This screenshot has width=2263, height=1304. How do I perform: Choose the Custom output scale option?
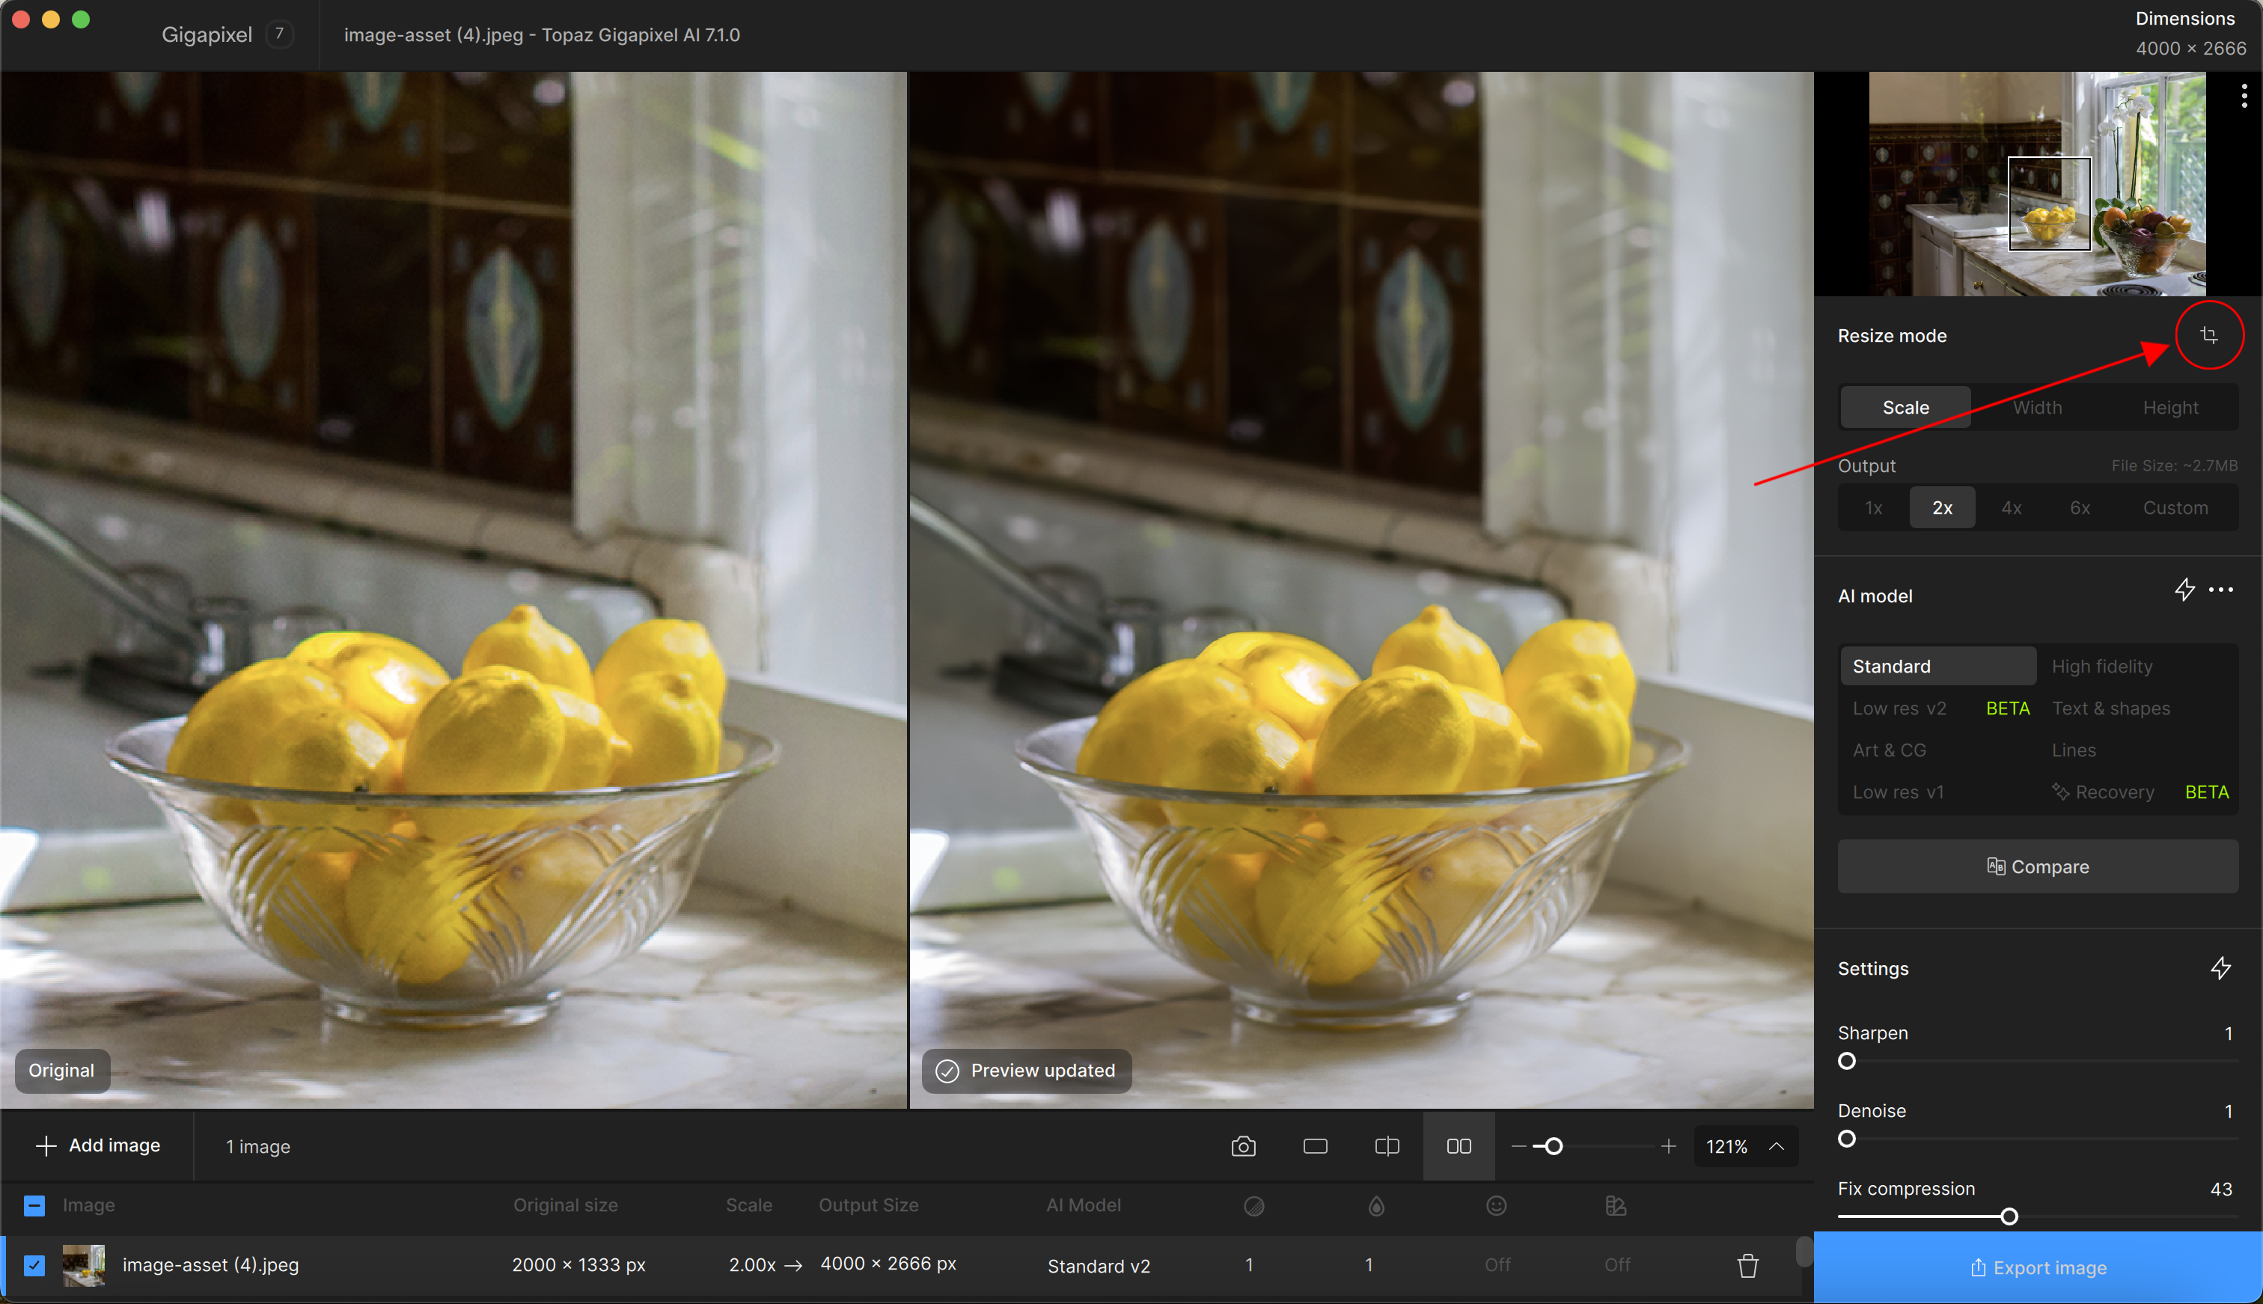pyautogui.click(x=2174, y=508)
